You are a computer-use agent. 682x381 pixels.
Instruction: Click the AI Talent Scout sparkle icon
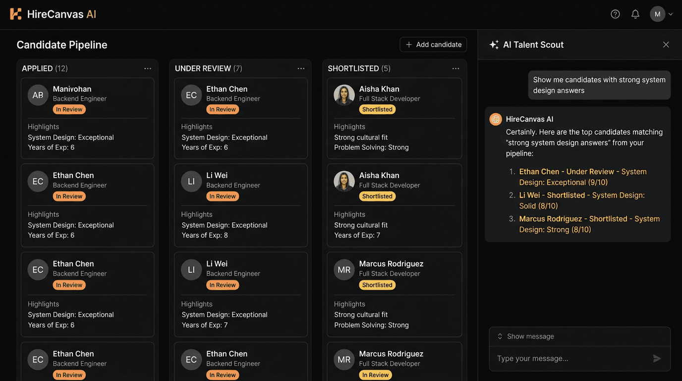494,45
